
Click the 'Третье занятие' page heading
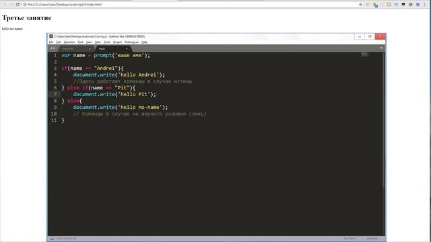pyautogui.click(x=27, y=18)
